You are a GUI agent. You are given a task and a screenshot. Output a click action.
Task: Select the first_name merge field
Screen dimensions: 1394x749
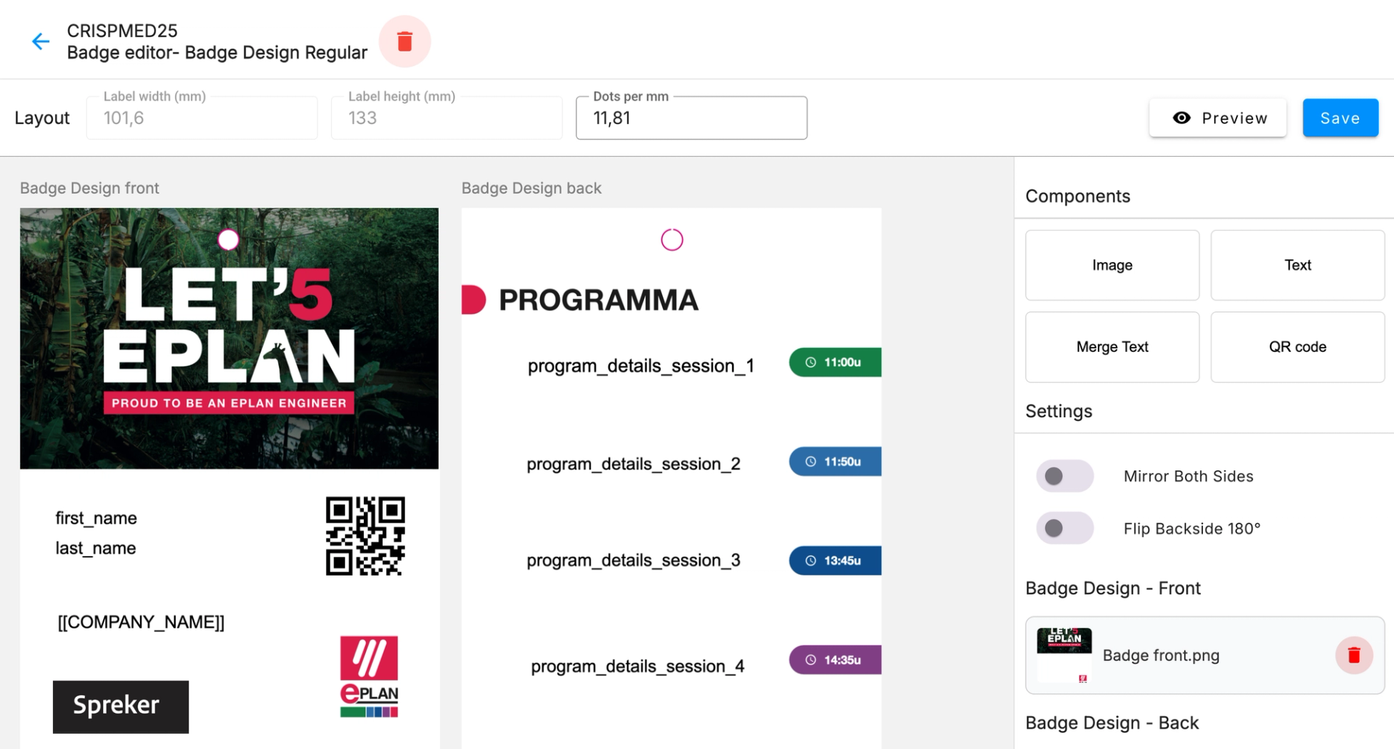96,518
